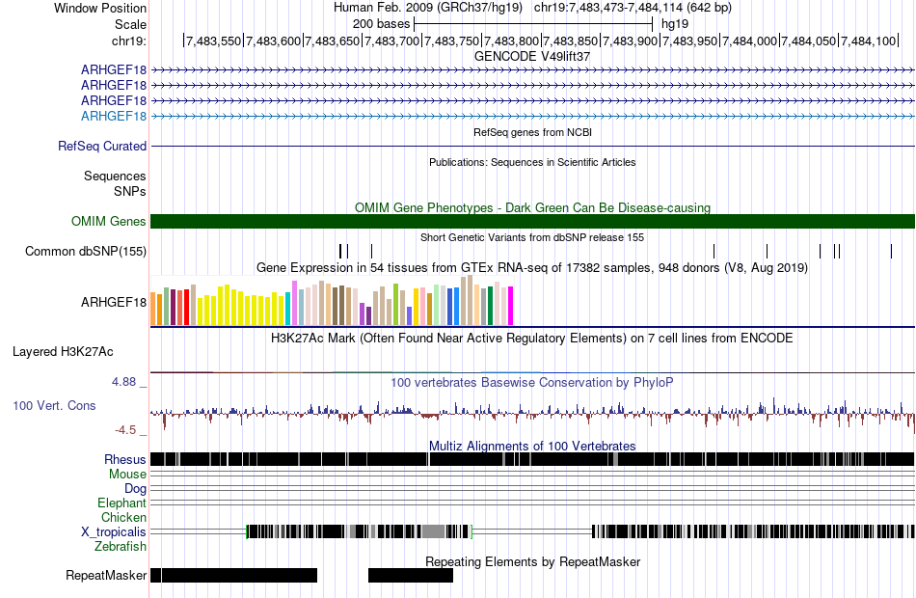916x598 pixels.
Task: Open 100 vertebrates Basewise Conservation title
Action: tap(532, 383)
